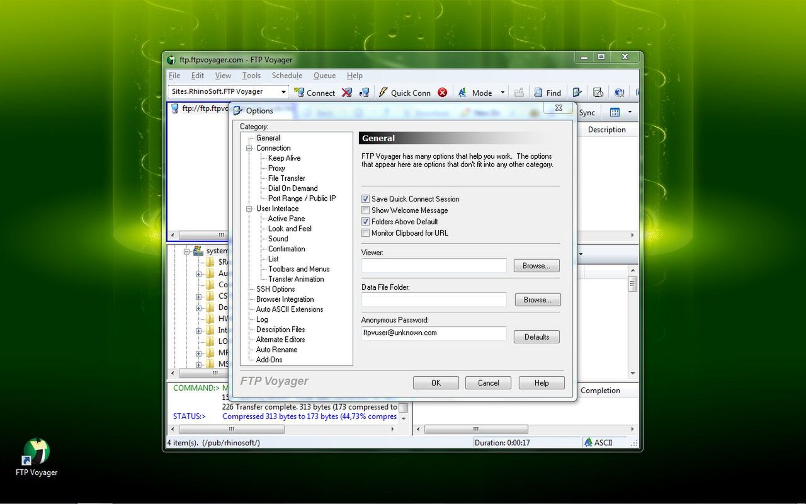Open the Edit menu
The width and height of the screenshot is (806, 504).
click(198, 76)
